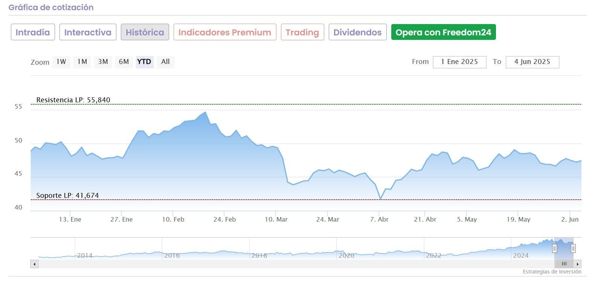Select the Histórica tab

(x=145, y=32)
